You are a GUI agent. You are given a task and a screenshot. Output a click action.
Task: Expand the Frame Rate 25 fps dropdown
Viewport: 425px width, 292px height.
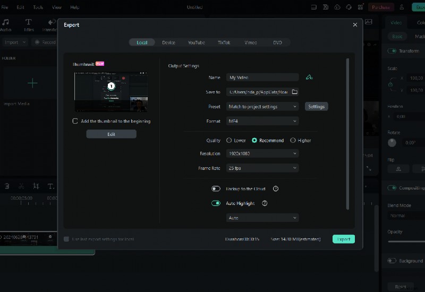(x=262, y=168)
